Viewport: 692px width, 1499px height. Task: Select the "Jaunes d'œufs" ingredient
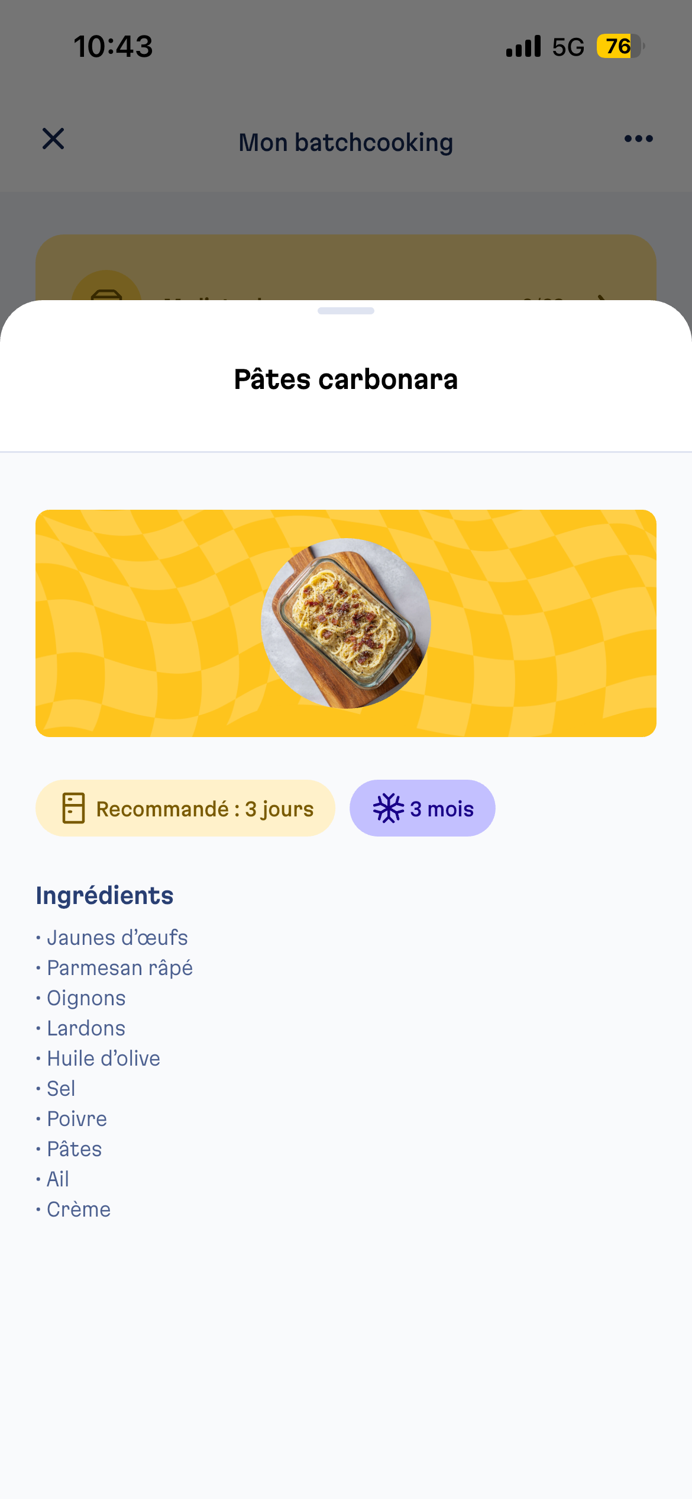pyautogui.click(x=117, y=938)
